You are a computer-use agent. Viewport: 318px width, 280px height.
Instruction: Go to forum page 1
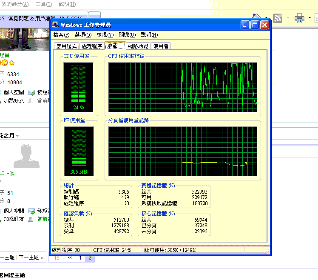pyautogui.click(x=80, y=258)
